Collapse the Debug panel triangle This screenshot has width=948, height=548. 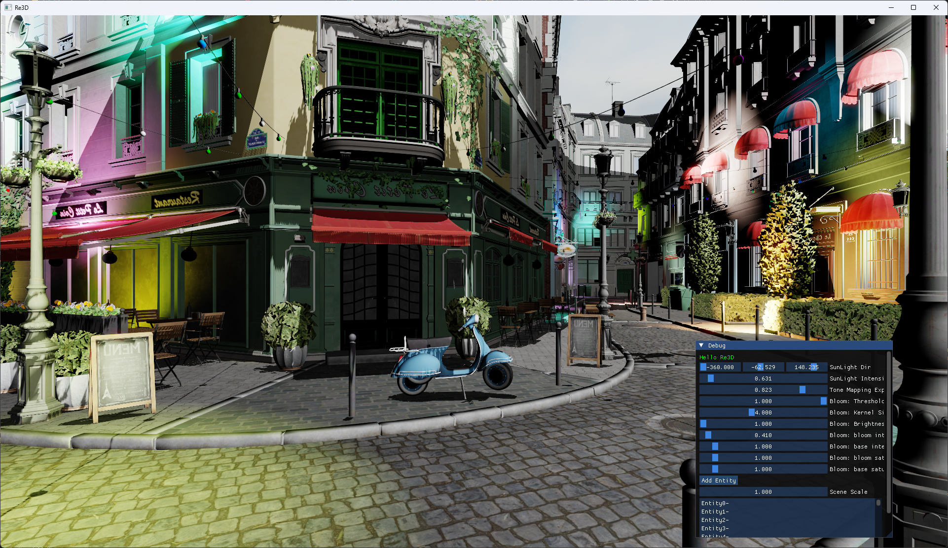(701, 345)
